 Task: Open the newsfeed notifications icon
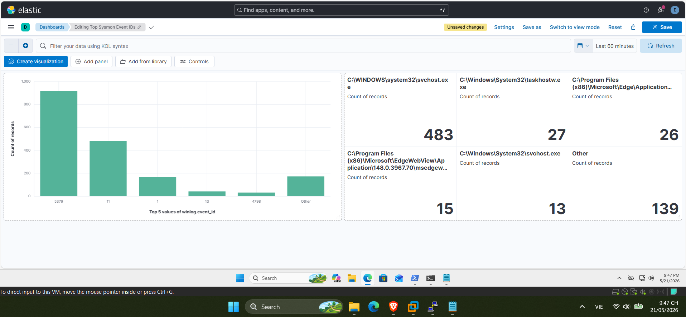point(661,10)
